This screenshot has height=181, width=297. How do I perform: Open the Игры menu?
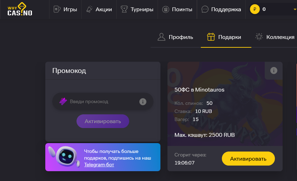(x=65, y=9)
